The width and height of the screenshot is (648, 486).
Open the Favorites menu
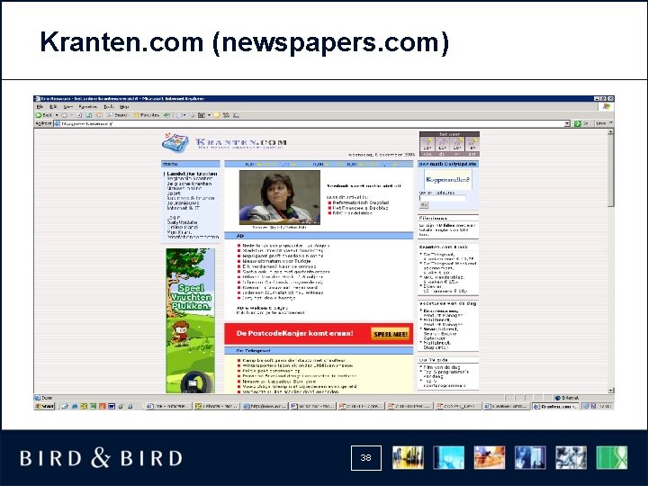(x=87, y=106)
